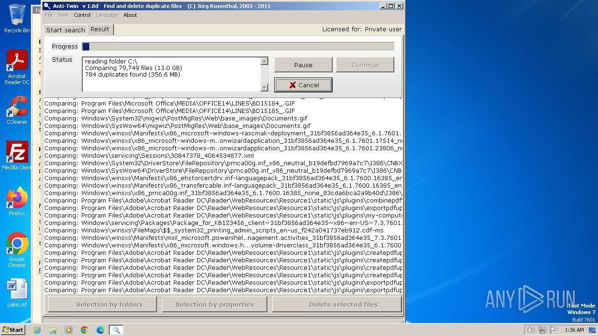Screen dimensions: 598x336
Task: Cancel the running search
Action: point(303,85)
